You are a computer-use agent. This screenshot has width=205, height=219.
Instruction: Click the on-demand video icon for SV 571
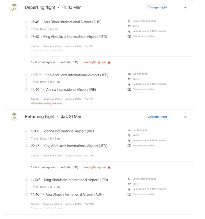tap(129, 37)
